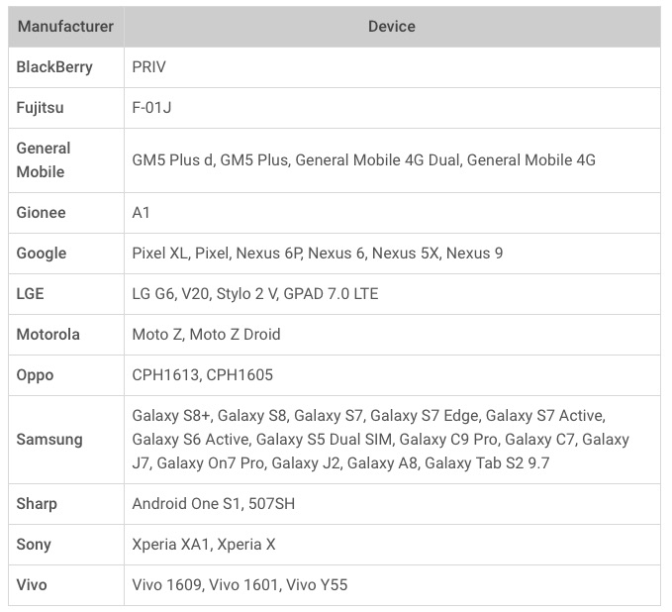672x612 pixels.
Task: Click the Oppo CPH1613 device text
Action: click(165, 375)
